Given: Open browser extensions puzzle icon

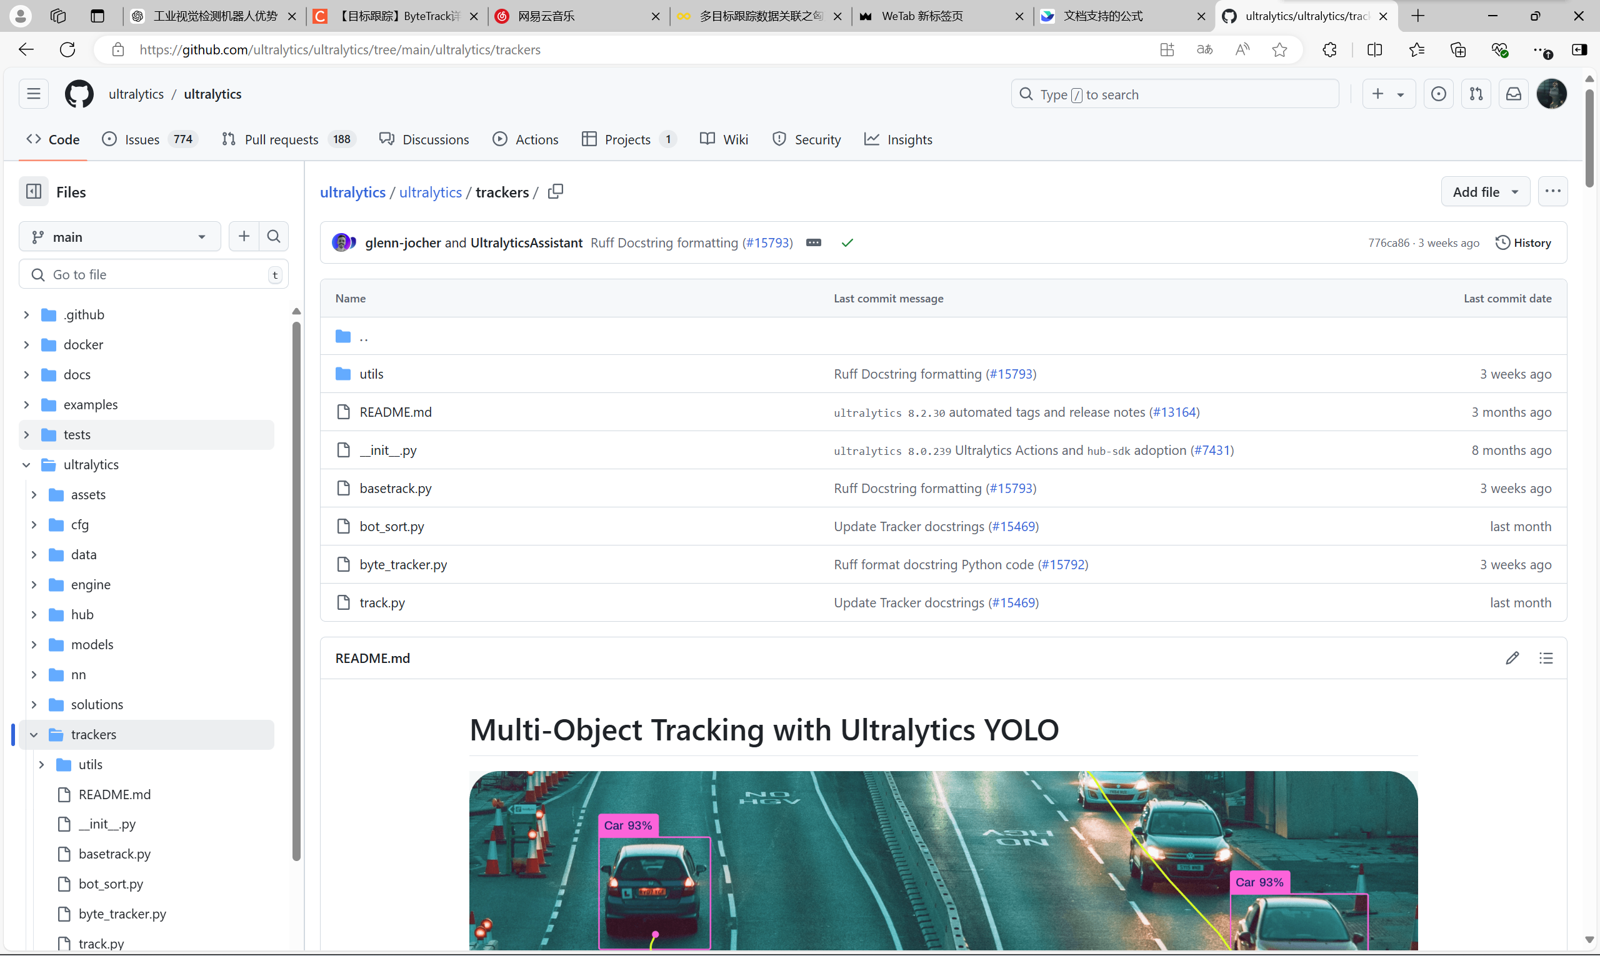Looking at the screenshot, I should (1329, 49).
